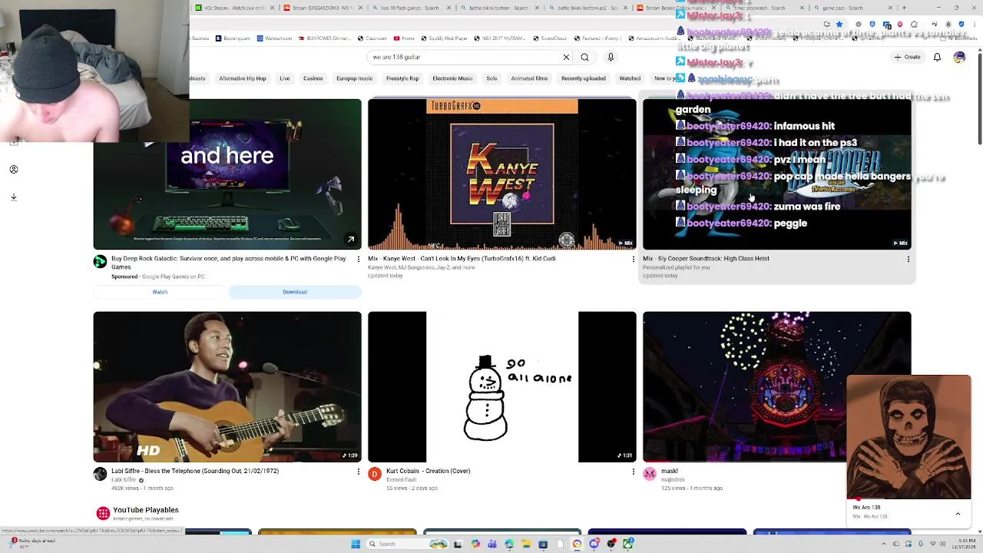Open Classroom bookmark
983x553 pixels.
tap(372, 38)
